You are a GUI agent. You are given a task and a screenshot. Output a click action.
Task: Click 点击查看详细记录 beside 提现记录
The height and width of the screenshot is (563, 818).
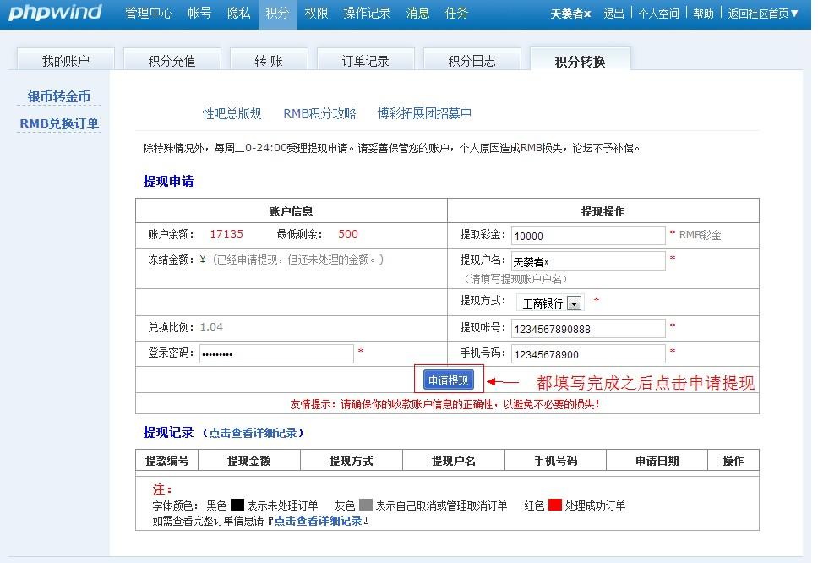(253, 433)
